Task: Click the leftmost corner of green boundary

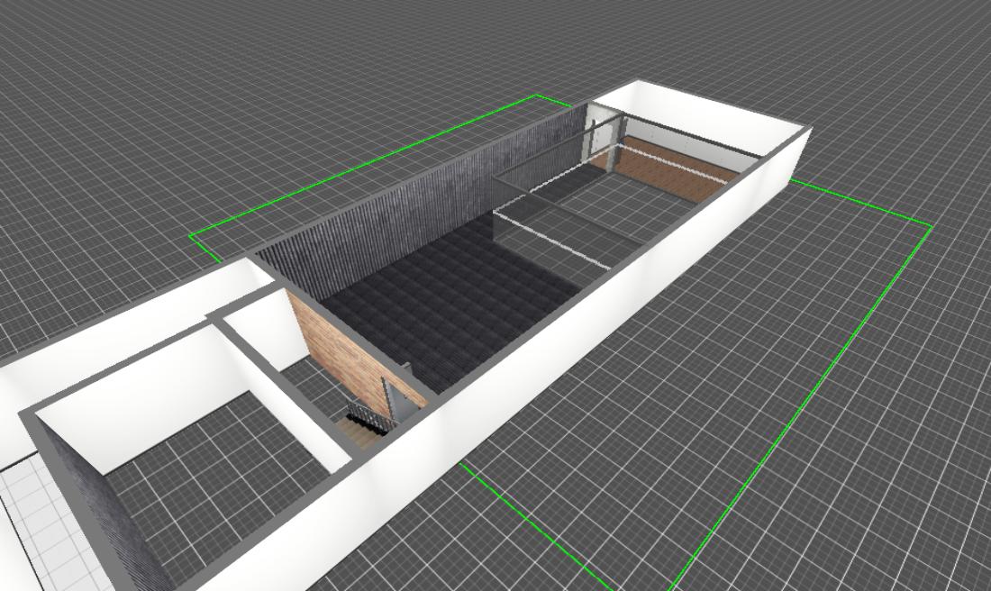Action: click(x=191, y=236)
